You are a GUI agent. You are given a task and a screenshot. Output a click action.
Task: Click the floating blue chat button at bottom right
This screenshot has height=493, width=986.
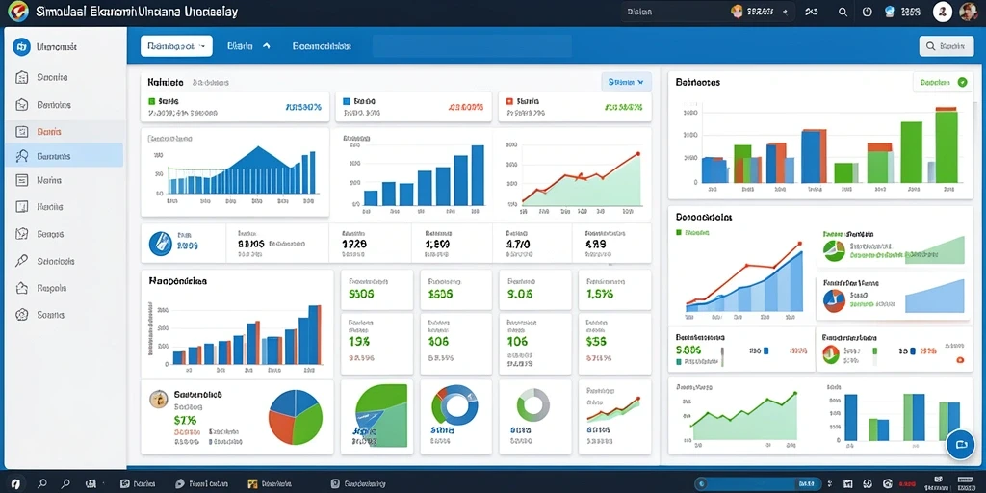pyautogui.click(x=960, y=444)
